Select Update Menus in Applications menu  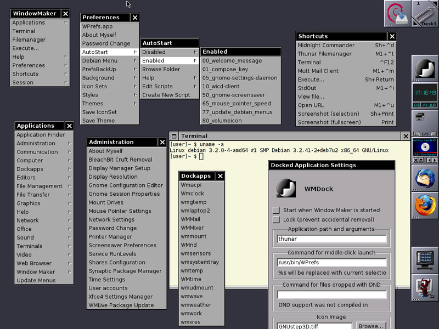tap(44, 280)
